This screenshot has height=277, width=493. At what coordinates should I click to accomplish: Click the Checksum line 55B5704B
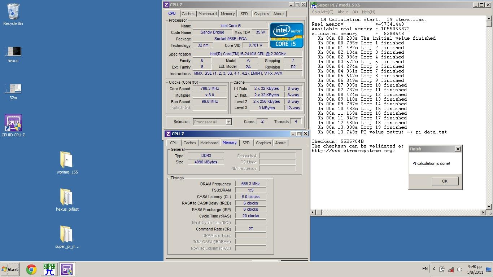point(337,141)
